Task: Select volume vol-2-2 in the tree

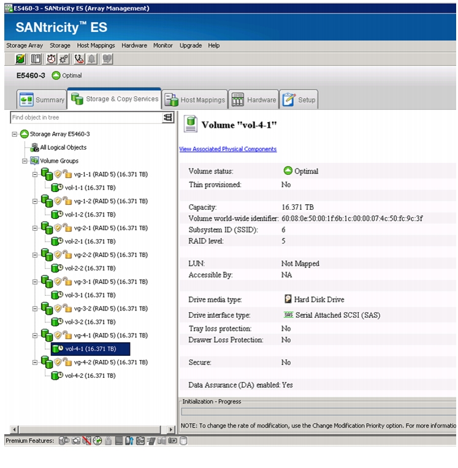Action: 90,268
